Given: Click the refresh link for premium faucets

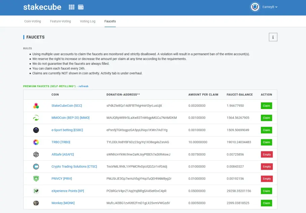Looking at the screenshot, I should (x=83, y=86).
